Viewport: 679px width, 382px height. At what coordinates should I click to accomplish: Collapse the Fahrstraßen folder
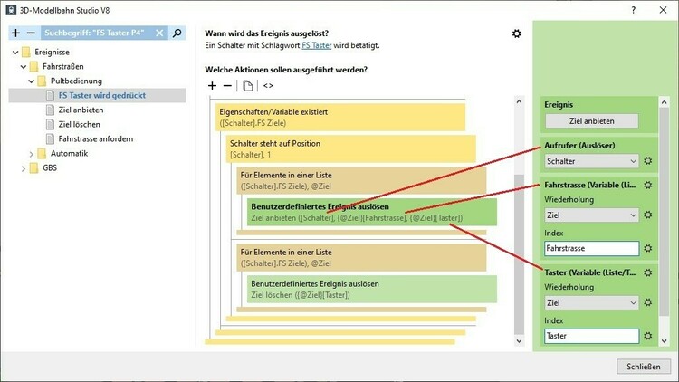24,67
